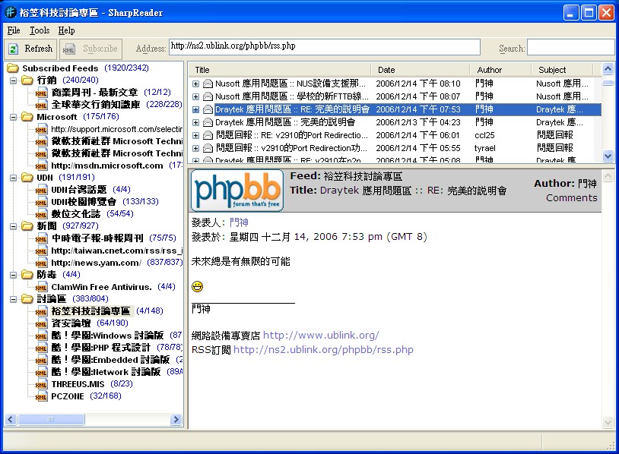The image size is (619, 454).
Task: Click XML icon beside THREEUS.MIS feed
Action: (41, 384)
